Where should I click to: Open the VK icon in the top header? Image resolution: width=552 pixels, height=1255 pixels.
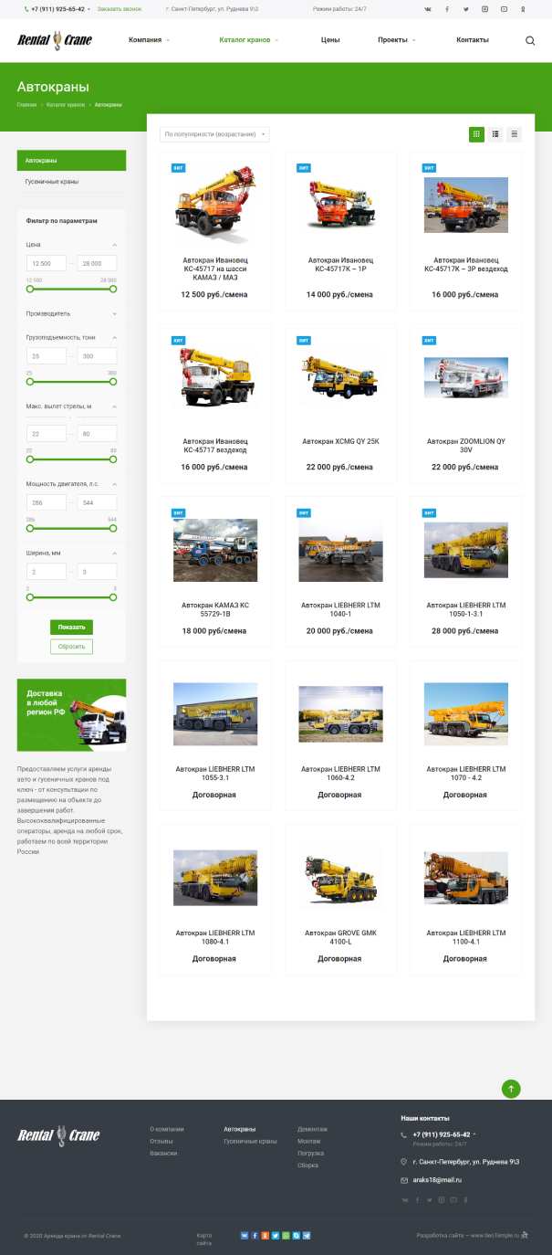[x=429, y=9]
